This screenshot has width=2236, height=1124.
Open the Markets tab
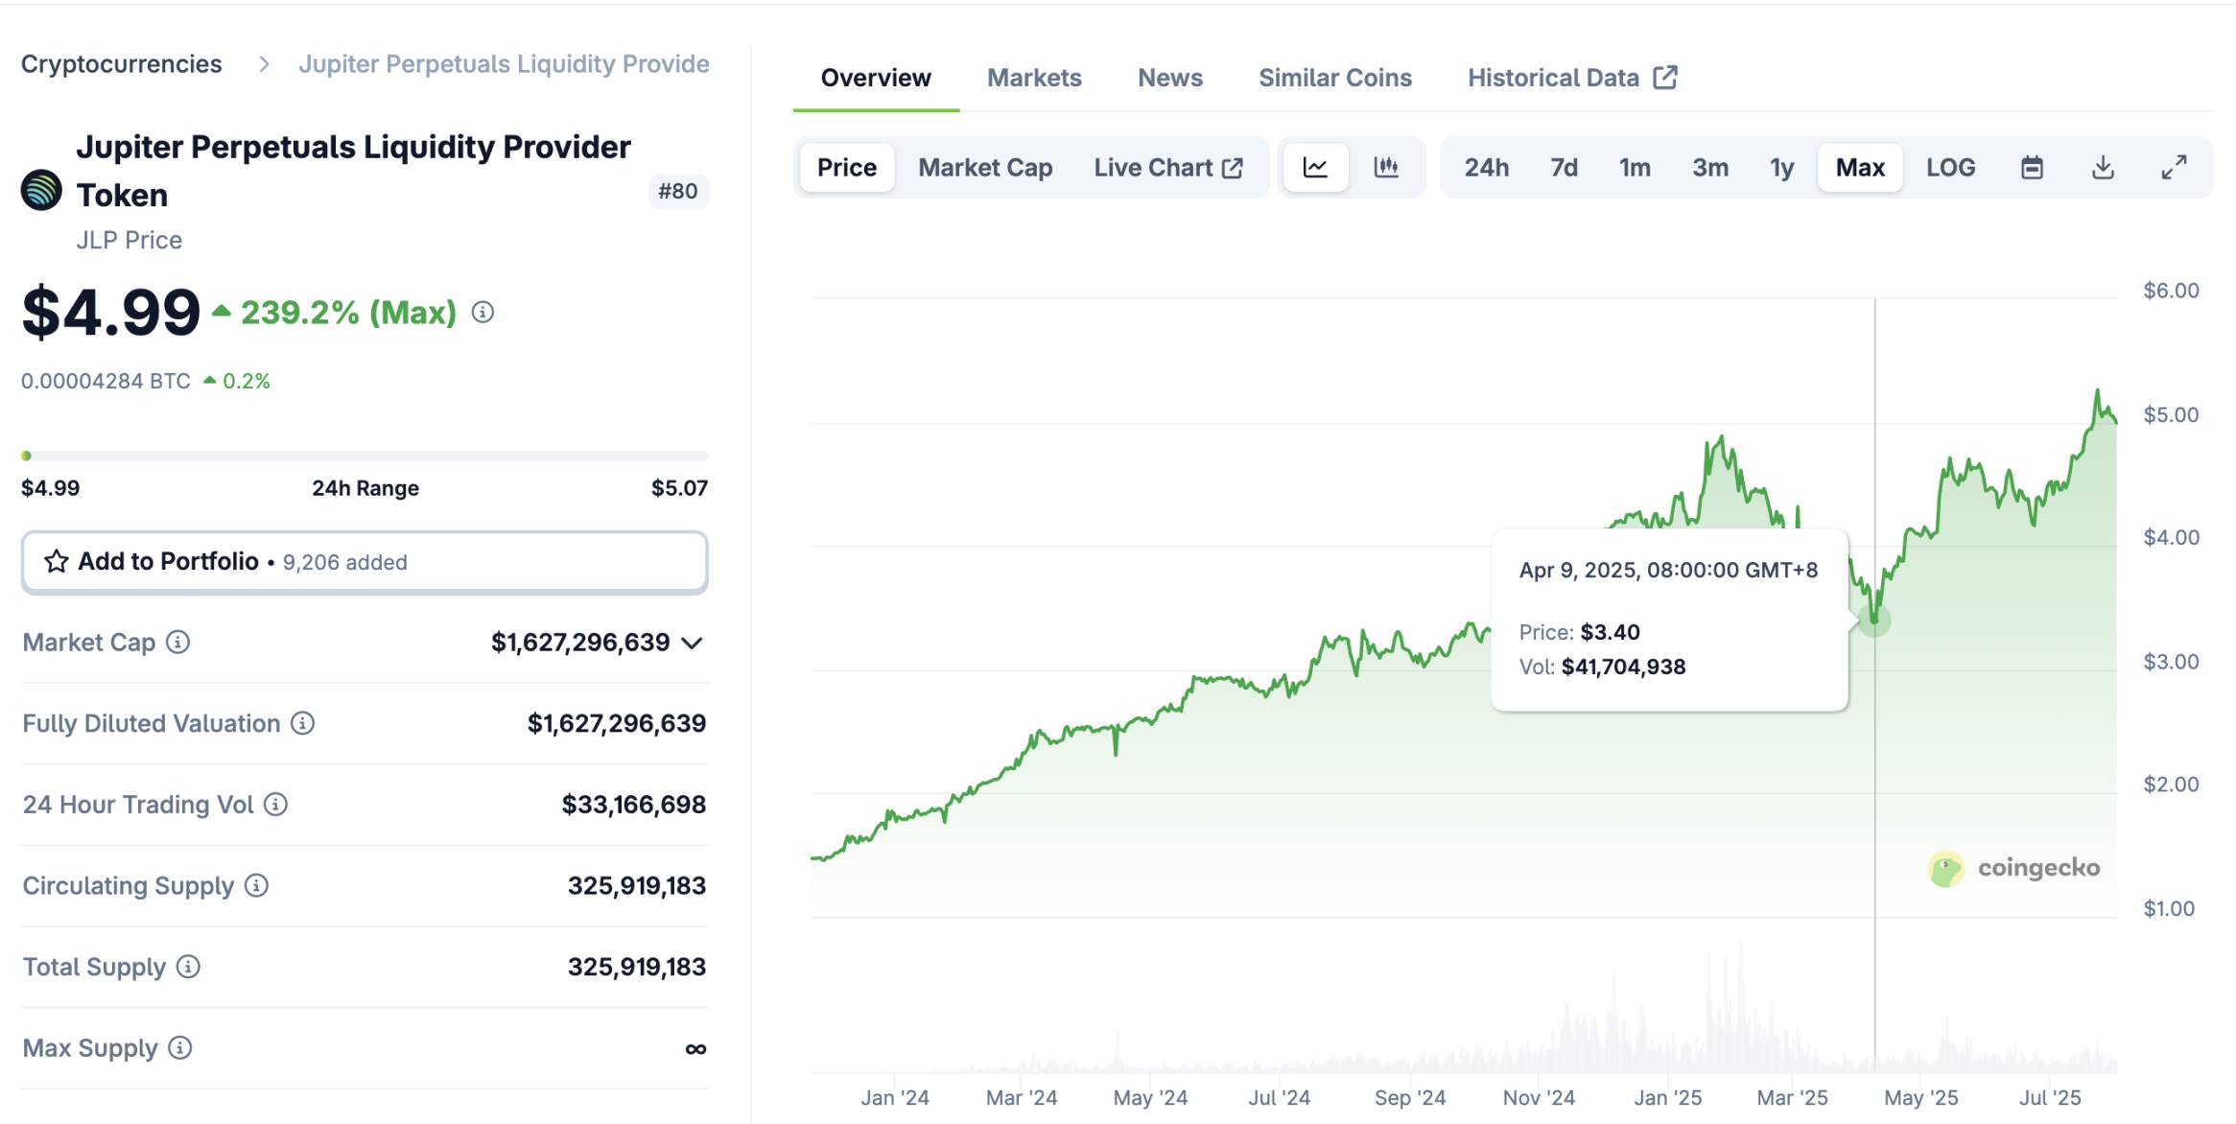coord(1034,78)
